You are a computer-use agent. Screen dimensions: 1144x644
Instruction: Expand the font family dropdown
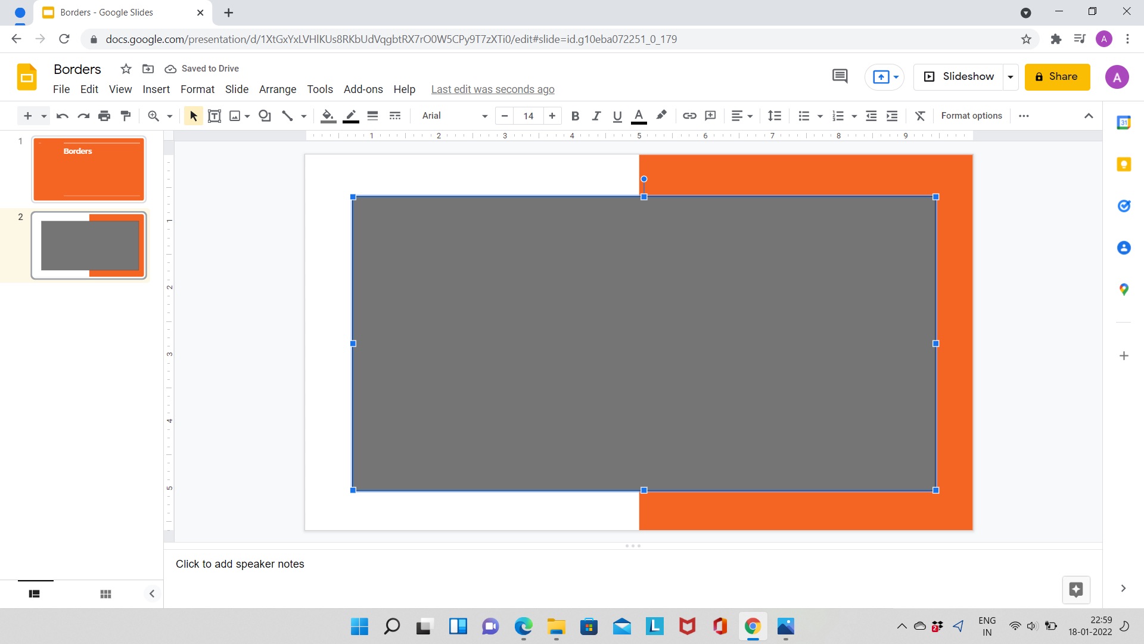(x=486, y=116)
